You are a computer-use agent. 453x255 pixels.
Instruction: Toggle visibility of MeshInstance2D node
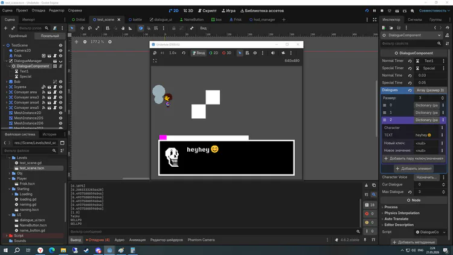click(x=60, y=113)
